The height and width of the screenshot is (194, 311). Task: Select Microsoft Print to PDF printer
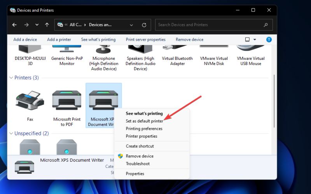(67, 102)
